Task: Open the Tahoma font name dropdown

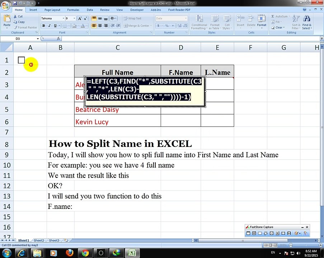Action: (63, 18)
